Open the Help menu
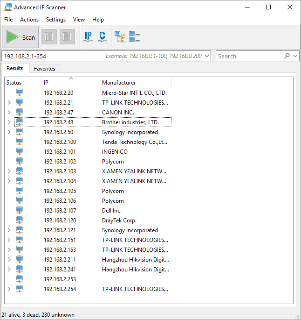Screen dimensions: 301x320 point(98,20)
